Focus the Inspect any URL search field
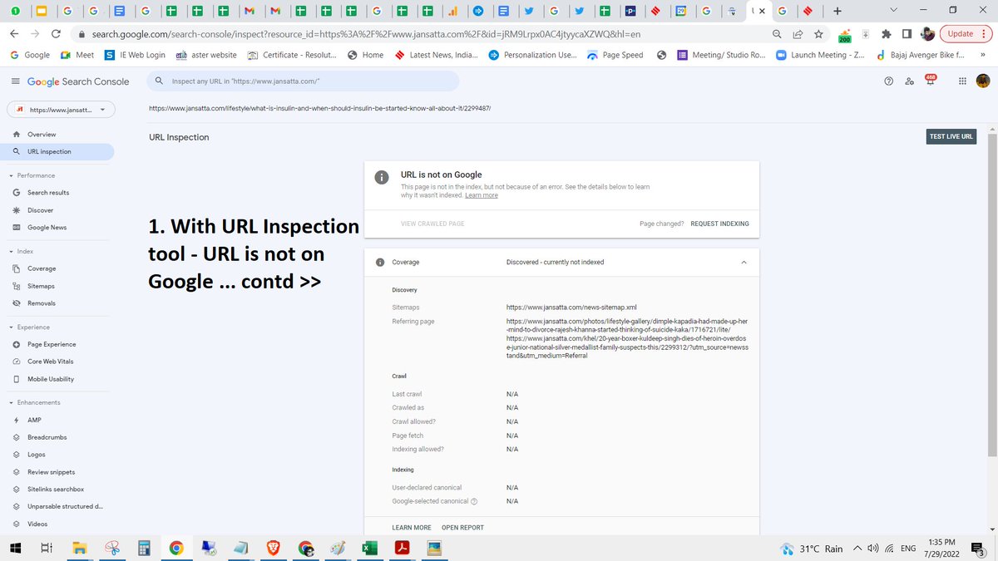Image resolution: width=998 pixels, height=561 pixels. 304,81
